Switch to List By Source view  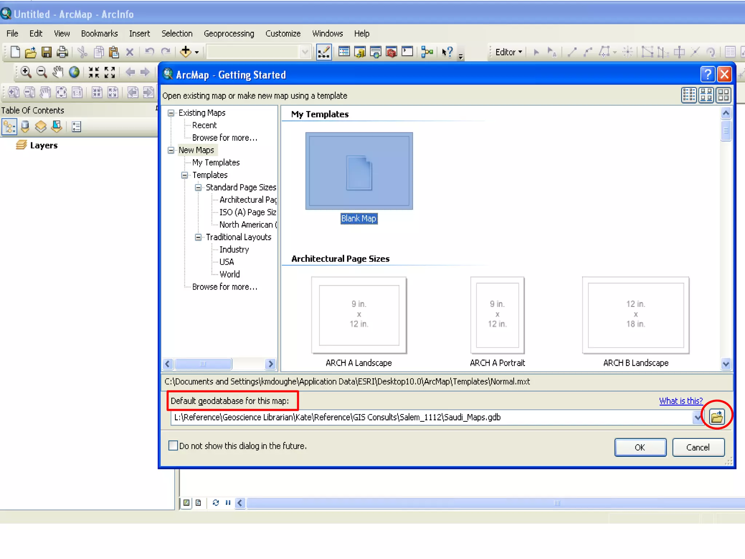coord(25,127)
